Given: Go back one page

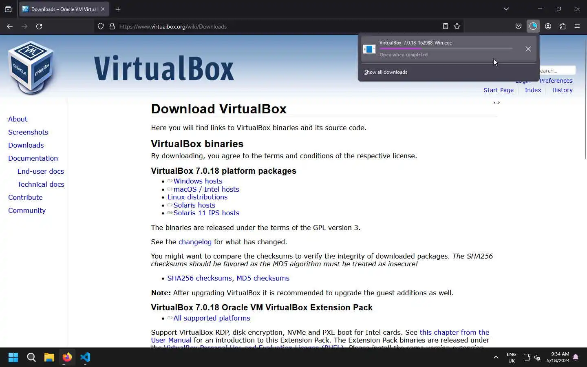Looking at the screenshot, I should [x=10, y=27].
